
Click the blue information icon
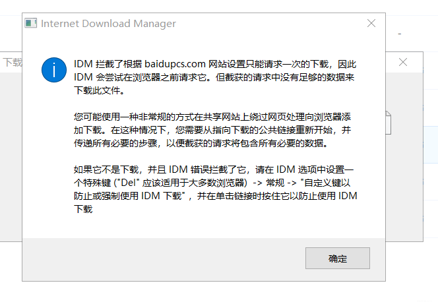click(x=54, y=70)
